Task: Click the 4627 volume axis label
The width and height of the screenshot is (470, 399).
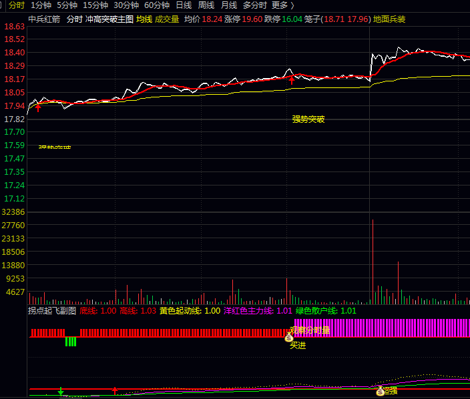Action: pos(15,292)
